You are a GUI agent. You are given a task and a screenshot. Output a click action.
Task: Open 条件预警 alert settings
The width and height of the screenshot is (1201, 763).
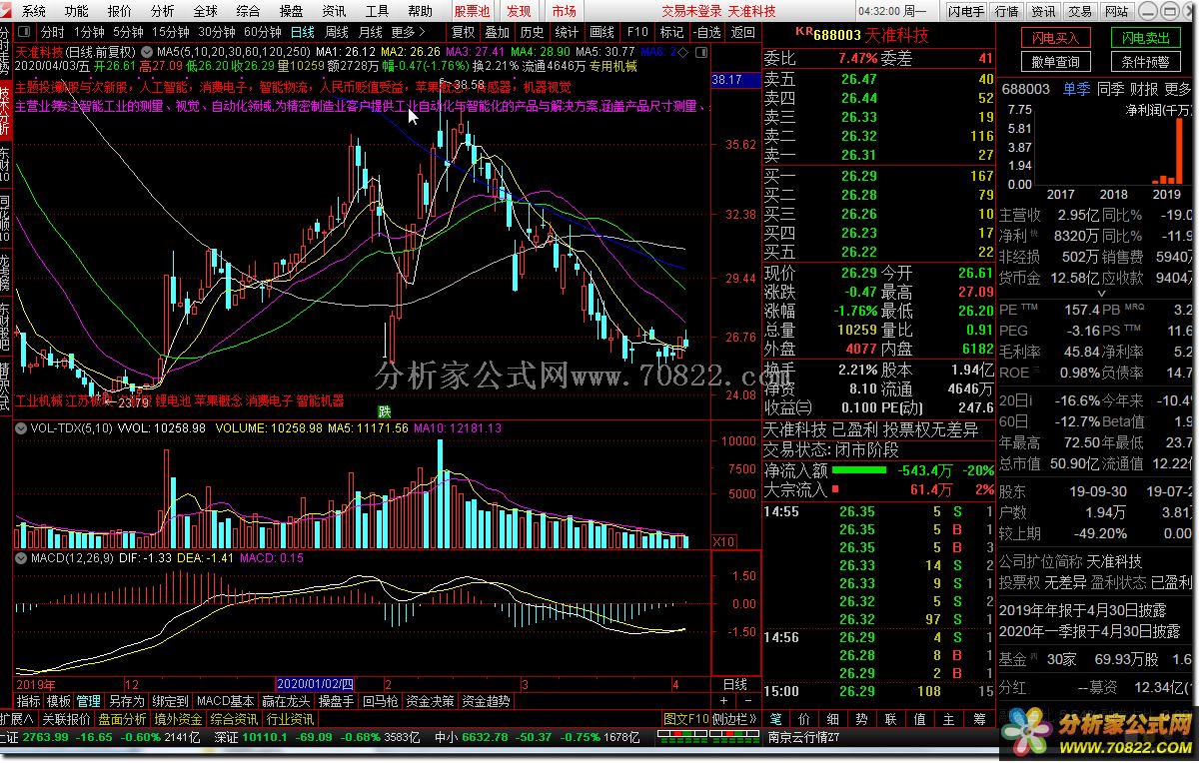pyautogui.click(x=1145, y=62)
